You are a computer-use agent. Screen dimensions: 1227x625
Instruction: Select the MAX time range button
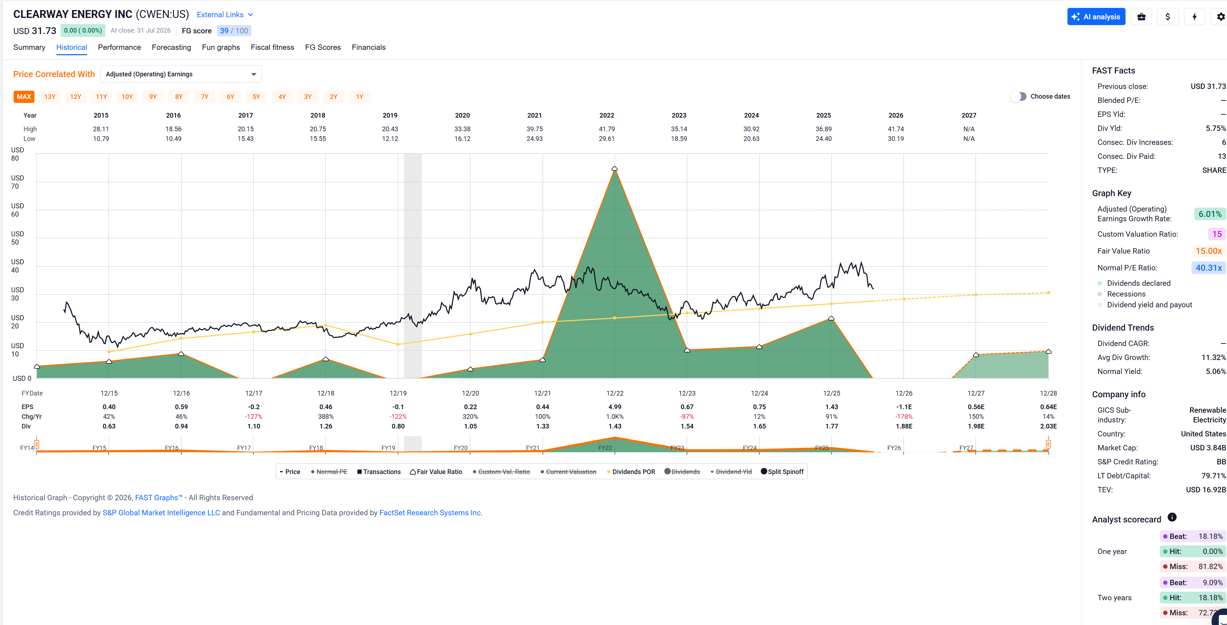24,97
